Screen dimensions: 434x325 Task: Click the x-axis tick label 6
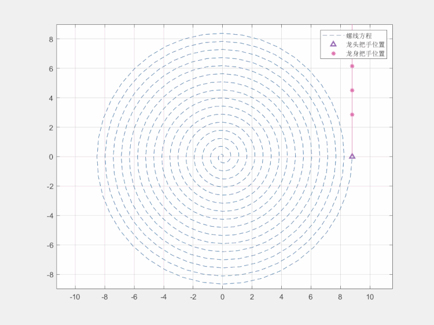click(x=311, y=297)
